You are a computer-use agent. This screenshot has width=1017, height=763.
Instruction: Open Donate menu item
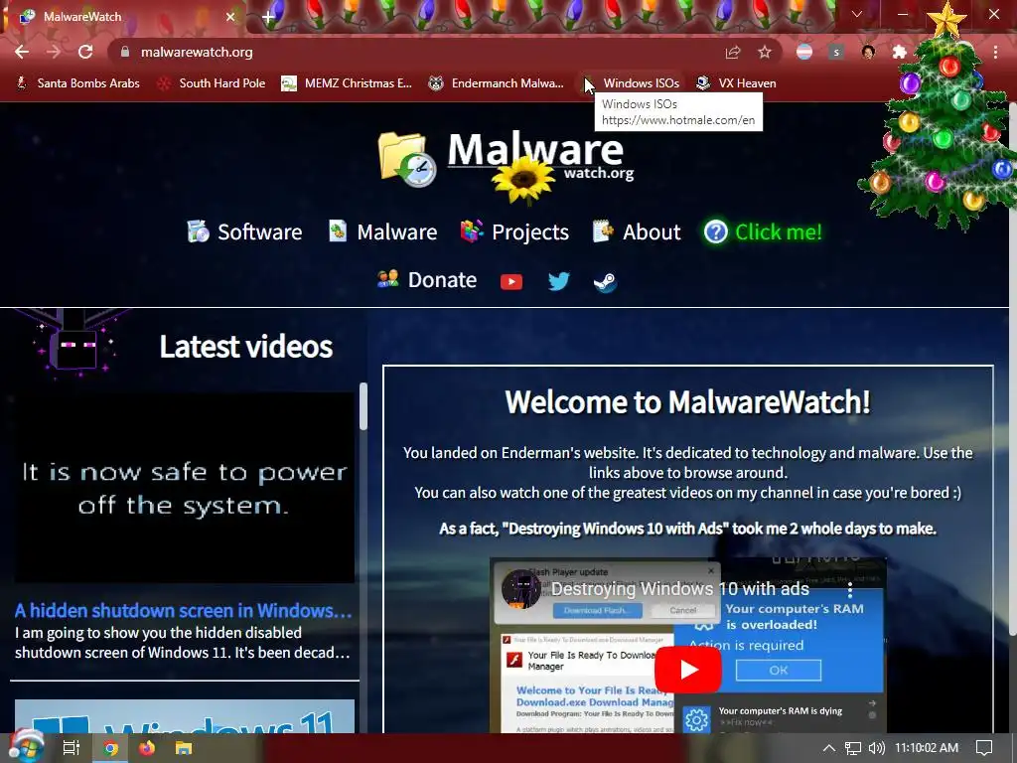pyautogui.click(x=427, y=279)
